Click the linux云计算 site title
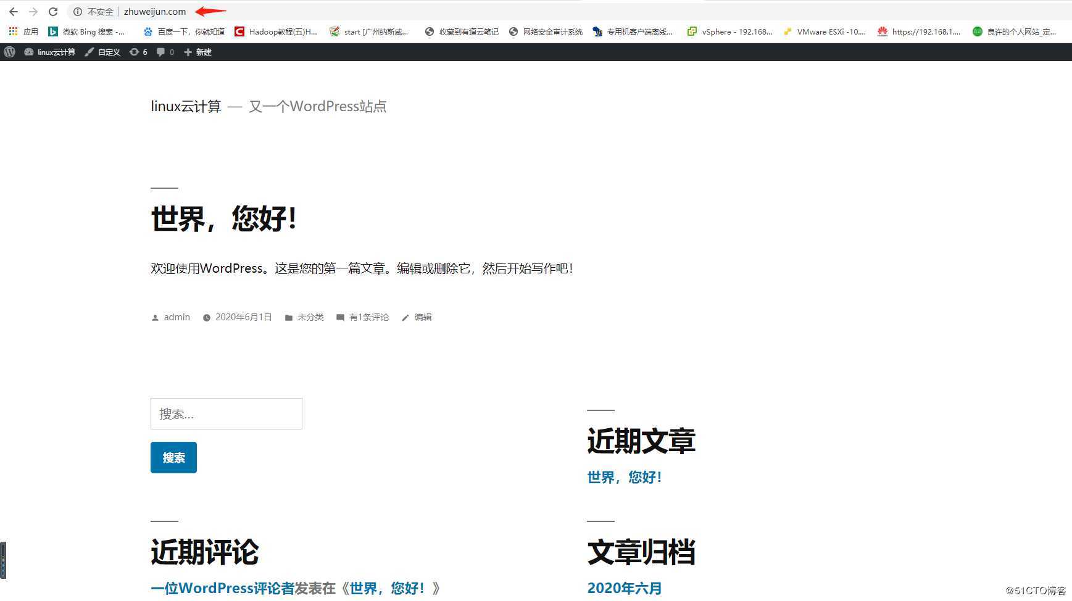The image size is (1072, 601). click(x=186, y=106)
